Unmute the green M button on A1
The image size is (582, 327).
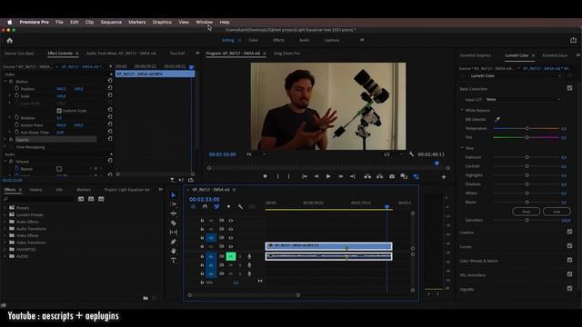[x=230, y=256]
